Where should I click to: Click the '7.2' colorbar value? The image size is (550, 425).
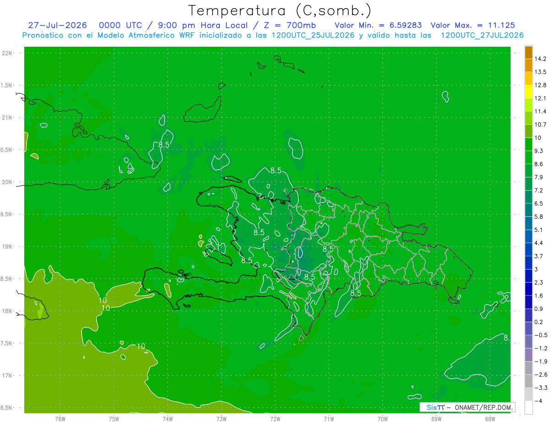[x=539, y=190]
